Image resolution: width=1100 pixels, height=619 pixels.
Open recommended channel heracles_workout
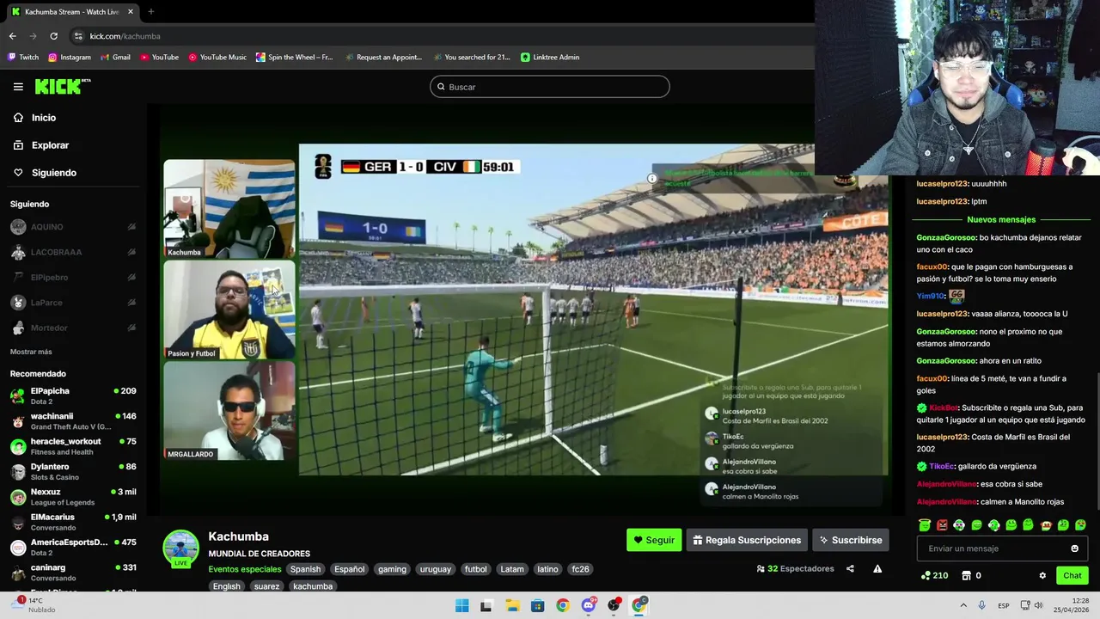click(x=73, y=446)
